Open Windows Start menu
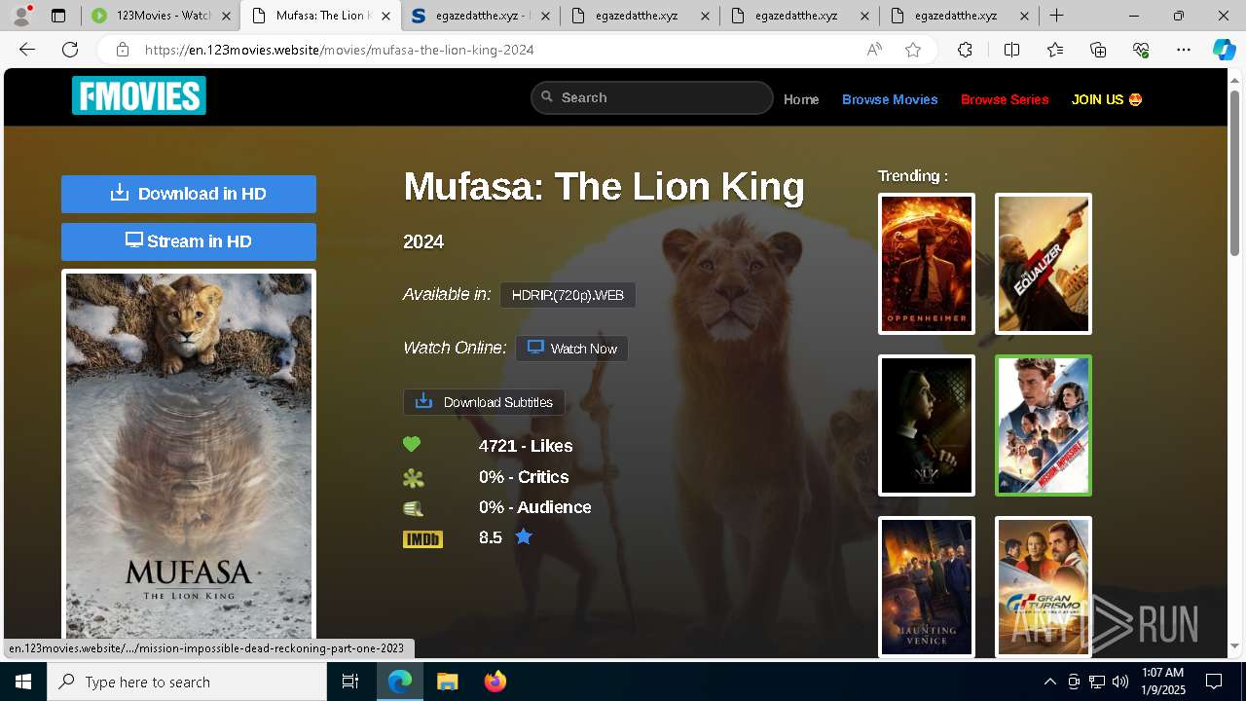 coord(23,682)
